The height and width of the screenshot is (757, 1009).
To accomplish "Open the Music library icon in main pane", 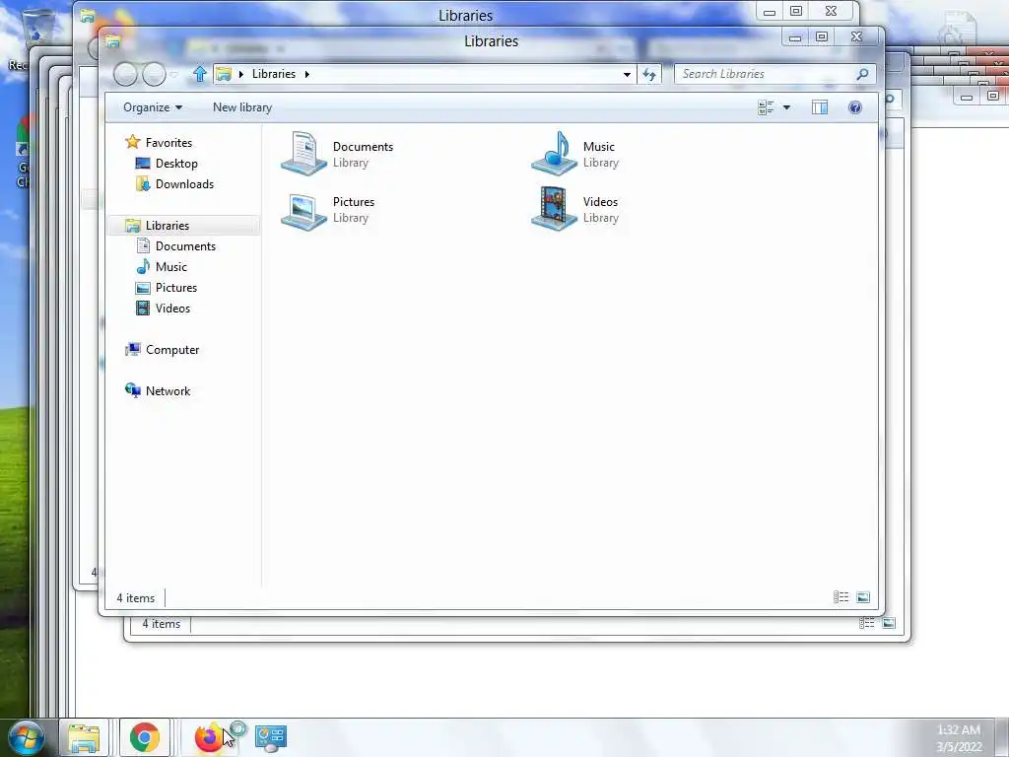I will tap(554, 153).
